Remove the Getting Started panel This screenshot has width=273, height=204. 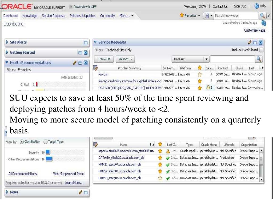tap(86, 53)
